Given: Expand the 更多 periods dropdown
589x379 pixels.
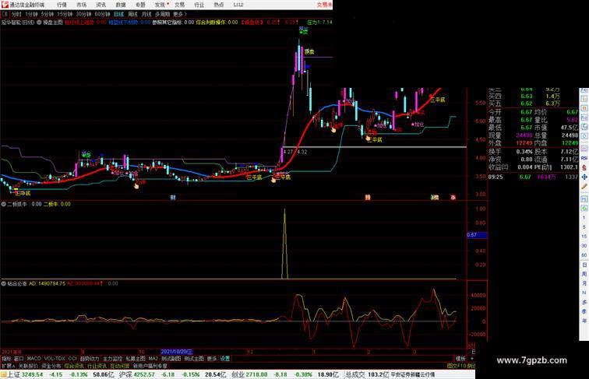Looking at the screenshot, I should click(x=180, y=14).
